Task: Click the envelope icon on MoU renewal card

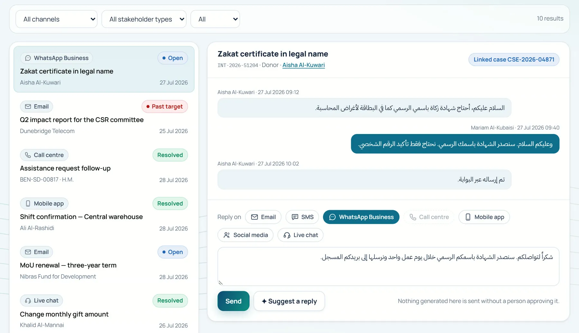Action: (x=28, y=252)
